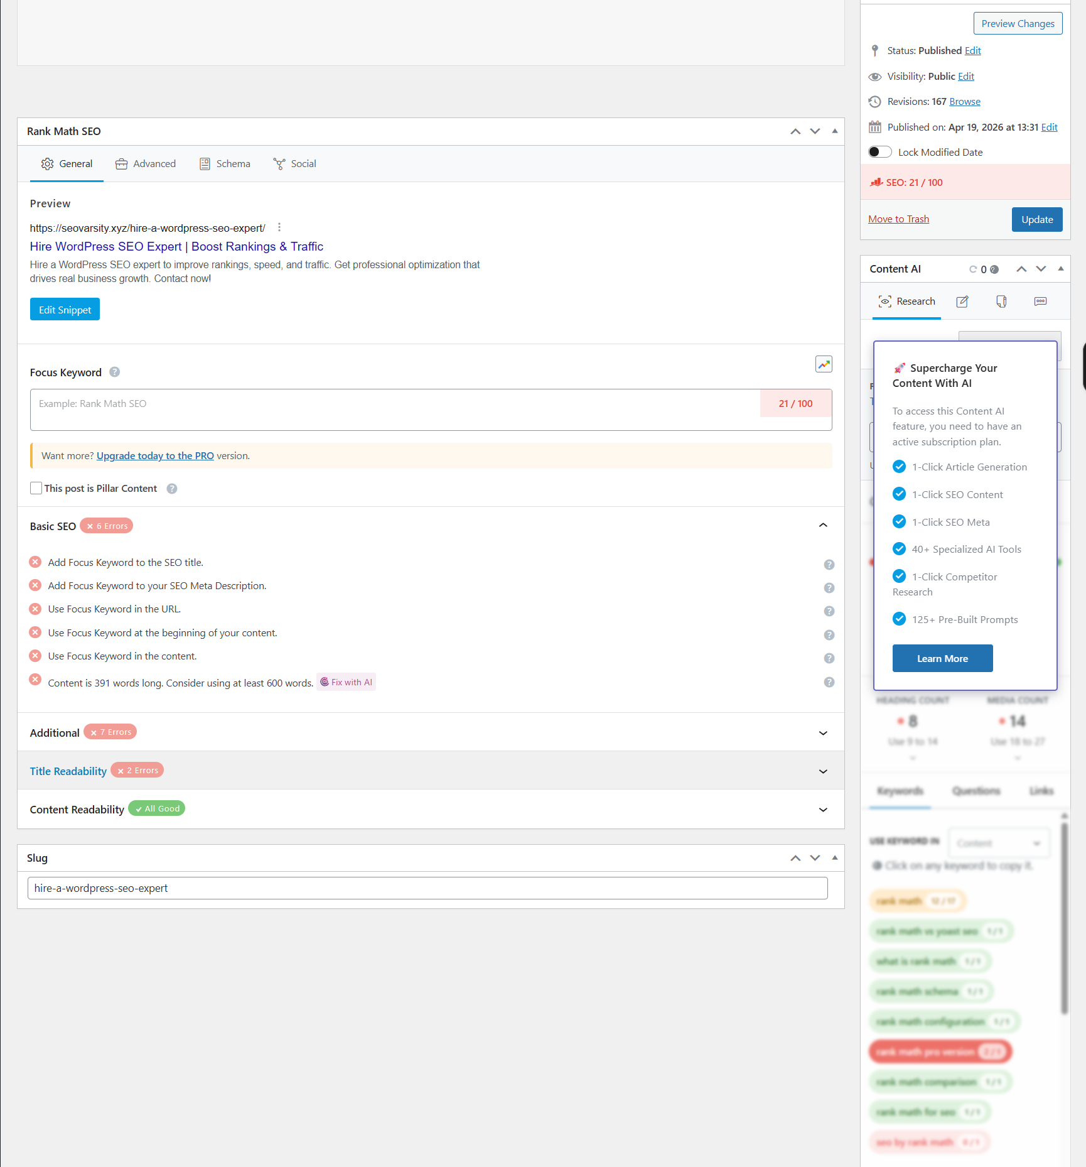Open help for Focus Keyword in Meta Description
Image resolution: width=1086 pixels, height=1167 pixels.
point(829,588)
